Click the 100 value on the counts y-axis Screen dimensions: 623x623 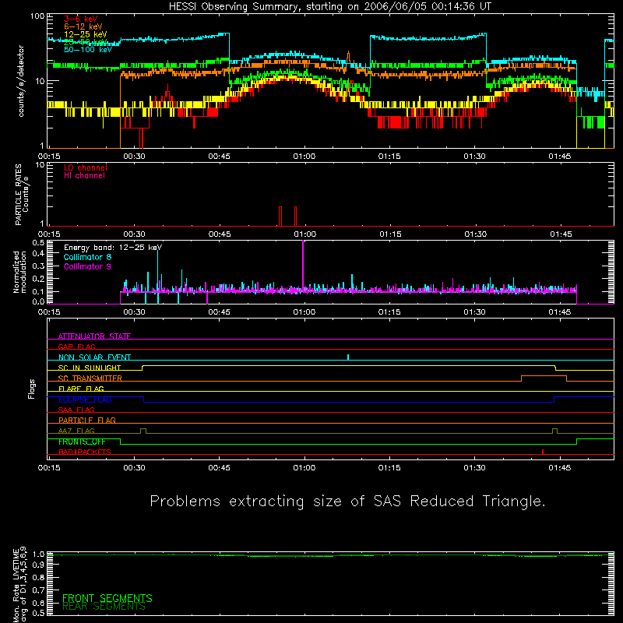37,16
